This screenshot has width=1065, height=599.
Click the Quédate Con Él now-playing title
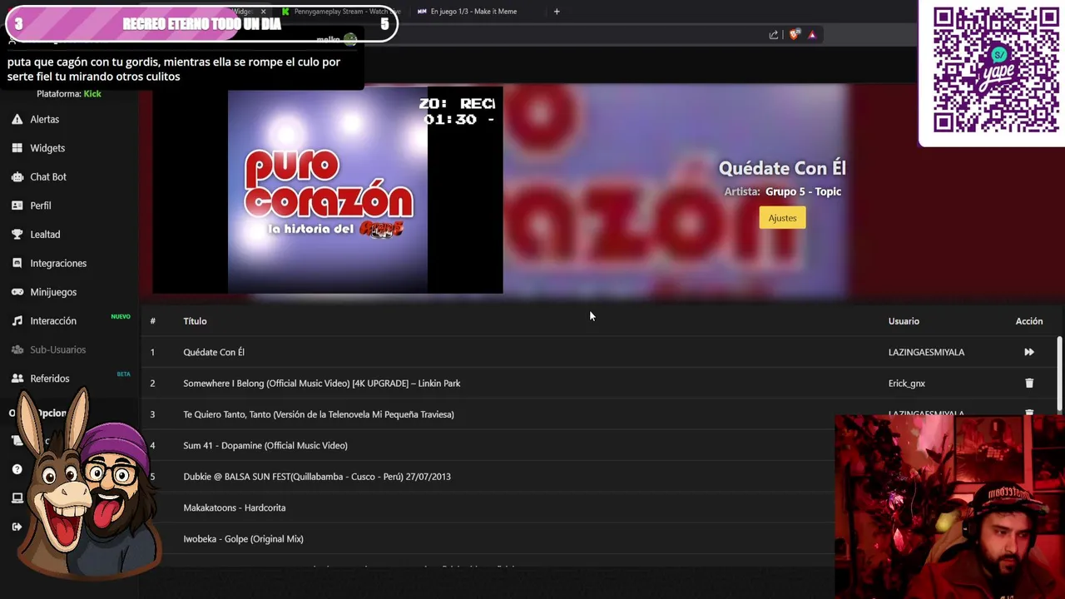(782, 168)
